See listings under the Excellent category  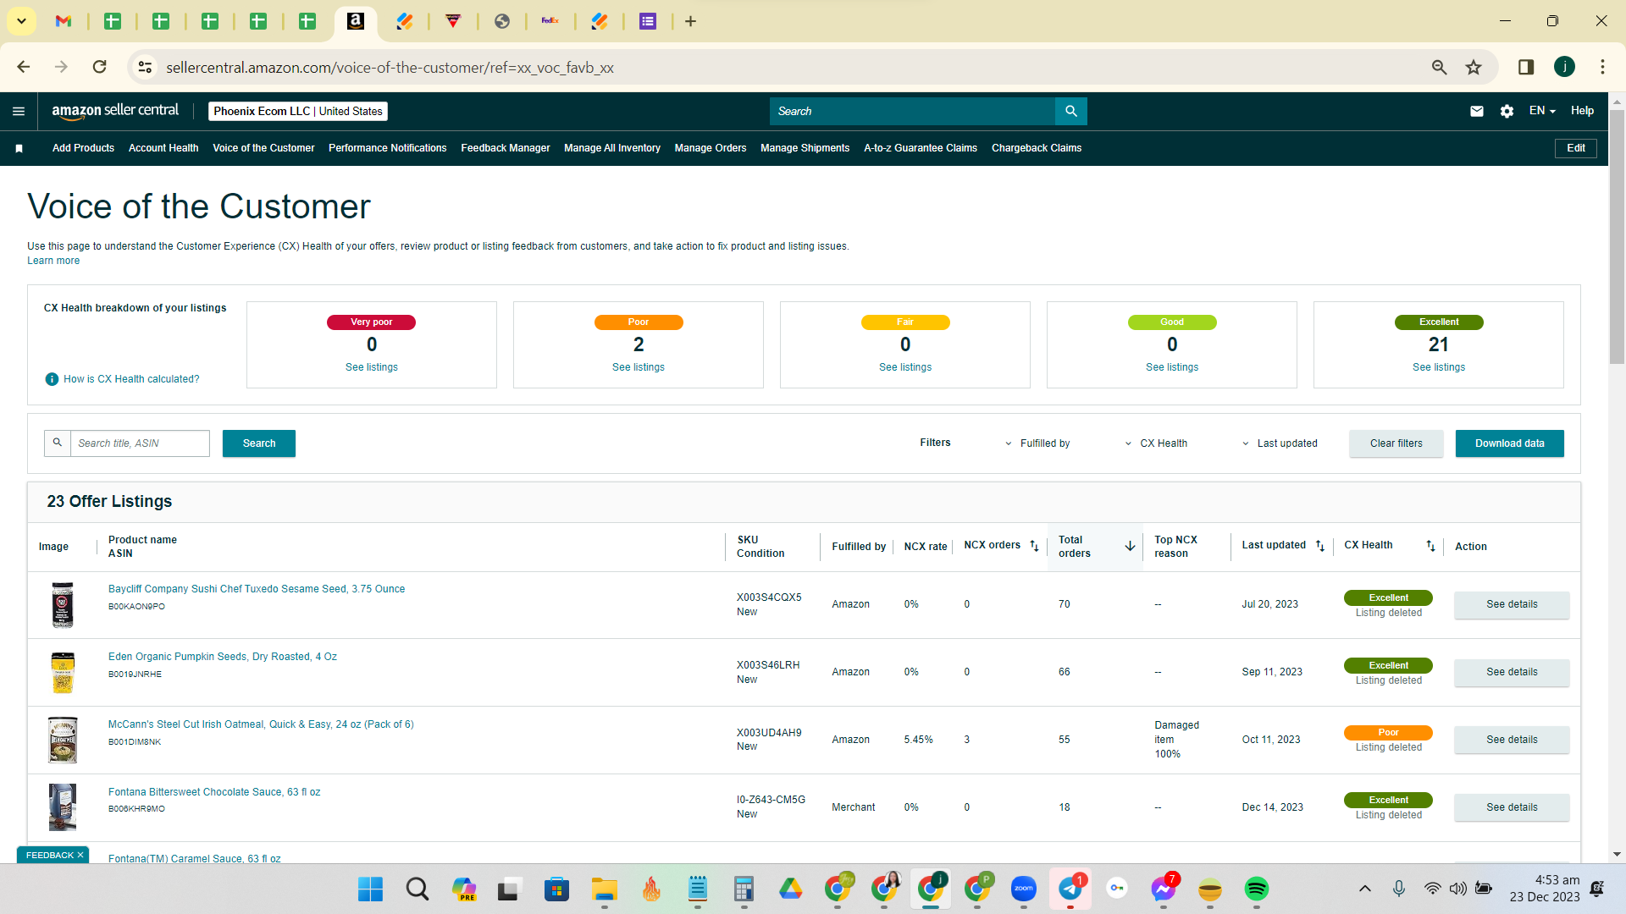1439,367
